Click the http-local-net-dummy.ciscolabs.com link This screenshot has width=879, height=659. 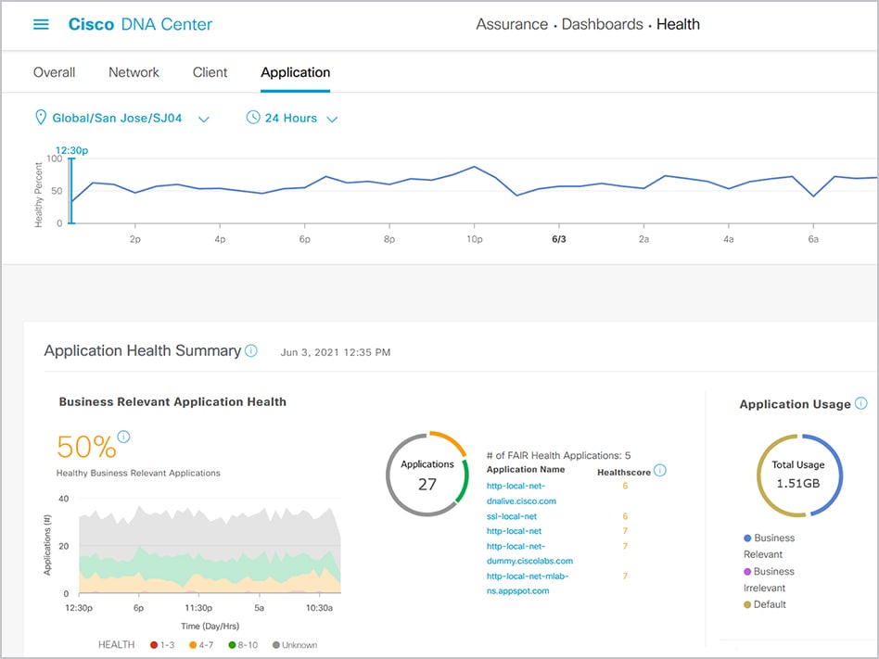point(529,552)
